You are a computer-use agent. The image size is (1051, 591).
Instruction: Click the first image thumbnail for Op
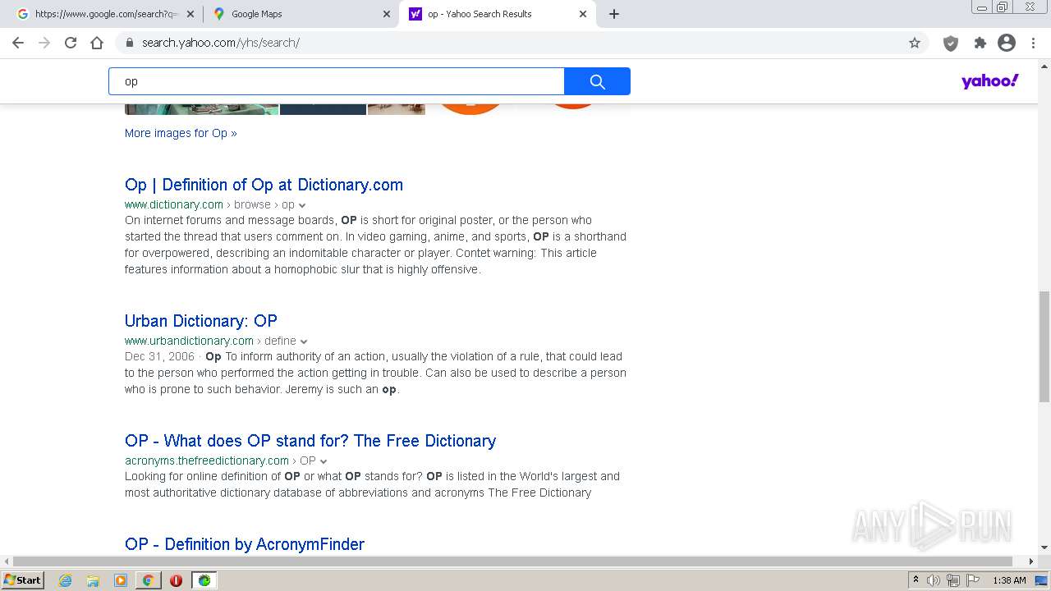click(x=201, y=109)
